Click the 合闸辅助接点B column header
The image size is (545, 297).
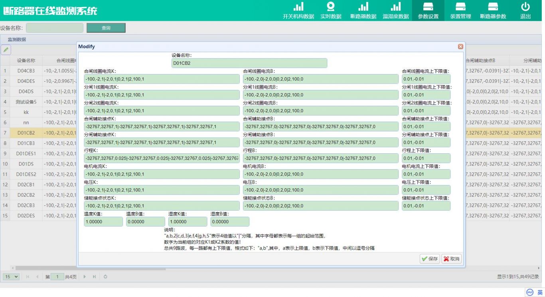(480, 61)
